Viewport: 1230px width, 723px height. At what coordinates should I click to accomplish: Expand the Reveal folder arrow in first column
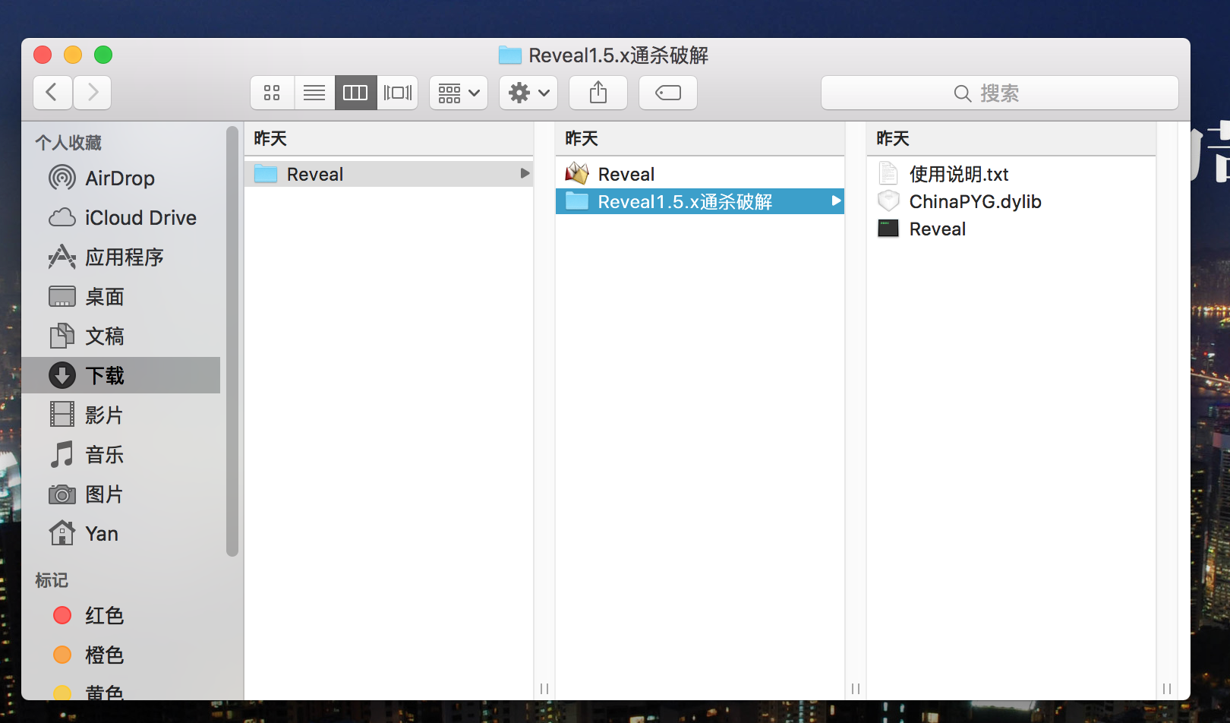tap(525, 174)
